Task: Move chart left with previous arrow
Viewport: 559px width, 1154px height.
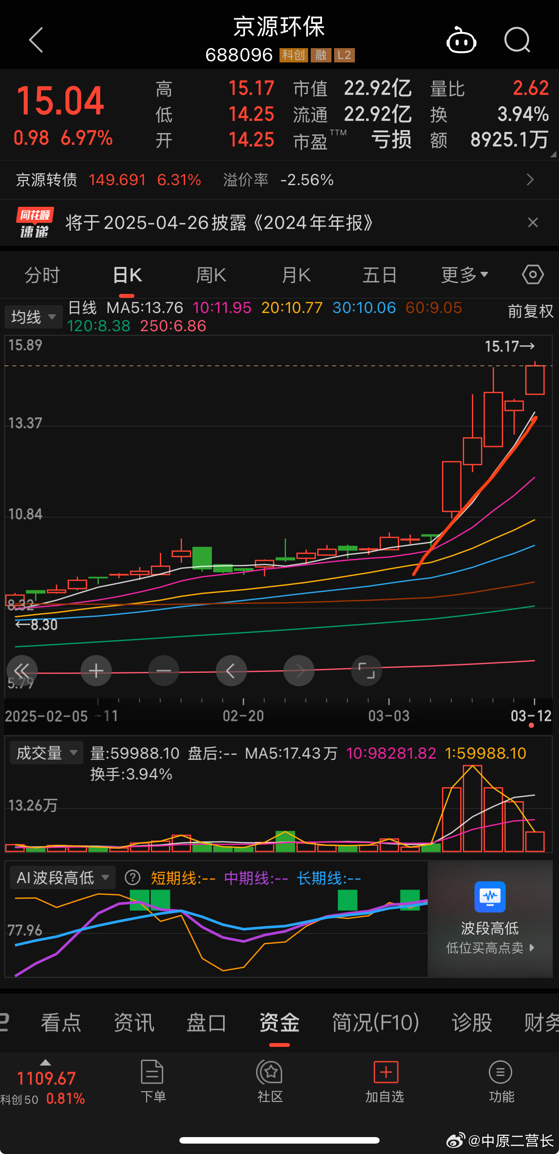Action: 231,671
